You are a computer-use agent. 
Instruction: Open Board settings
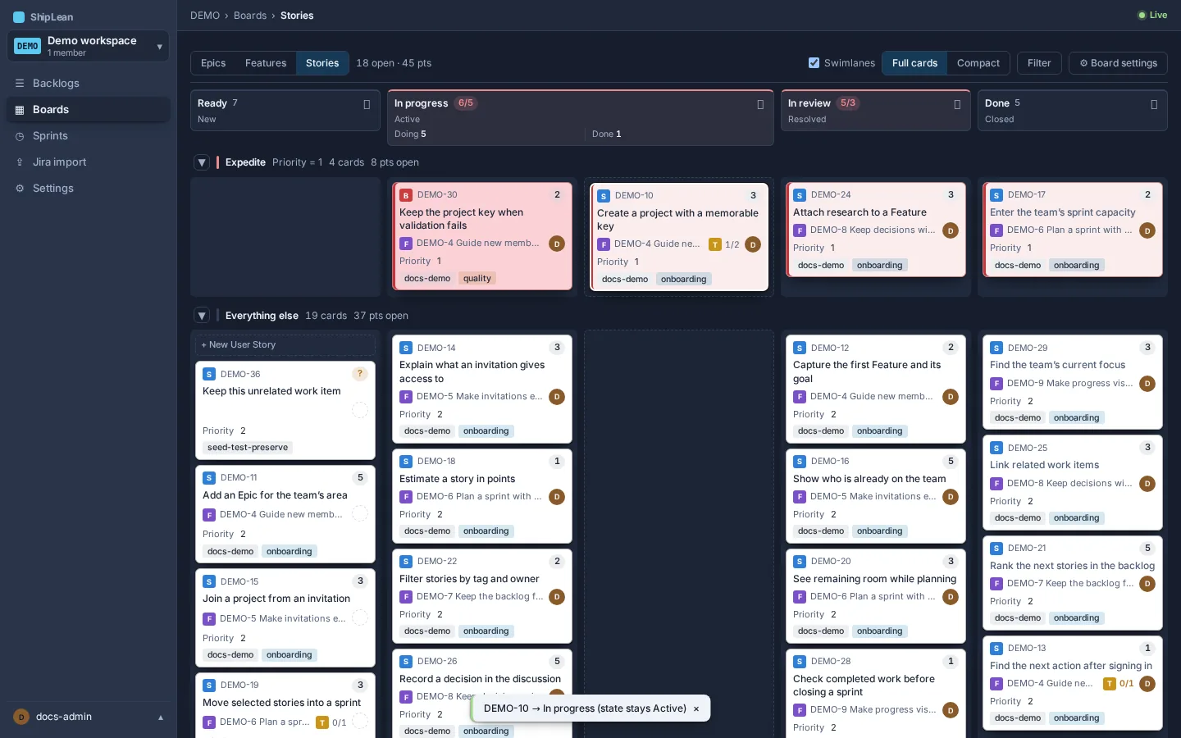pos(1118,63)
